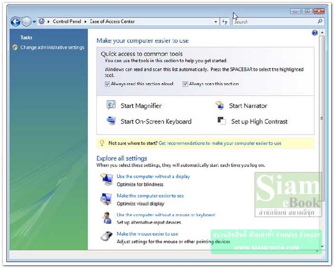Click the magnifying glass search icon
Screen dimensions: 334x268
[x=320, y=21]
